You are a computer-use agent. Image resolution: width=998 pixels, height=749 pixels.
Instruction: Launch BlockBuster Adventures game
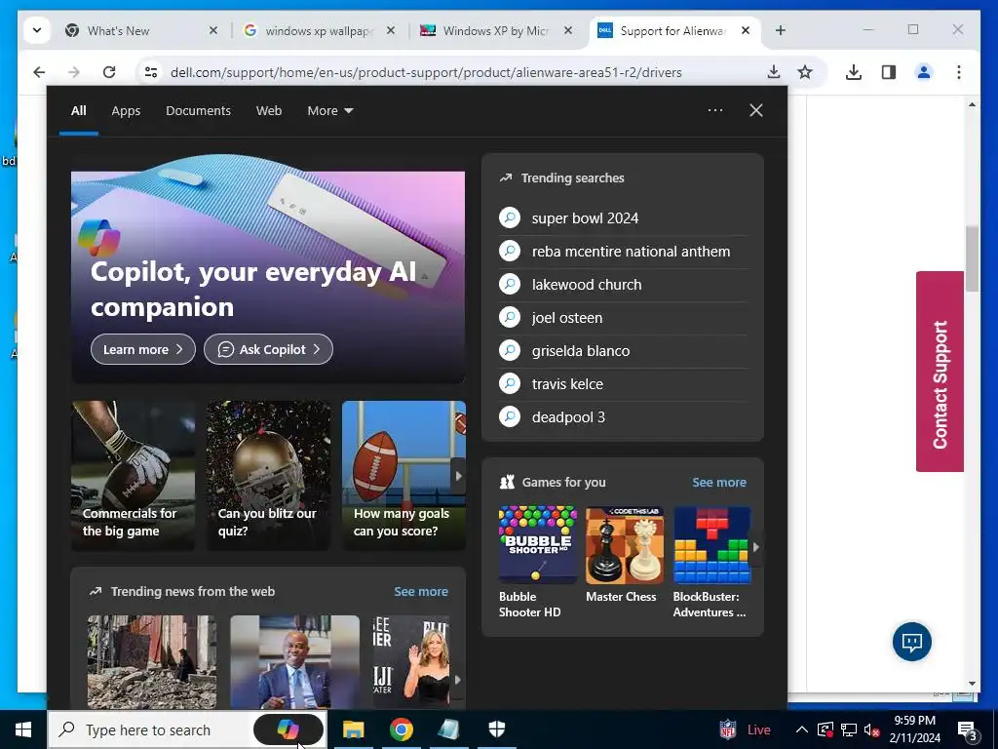point(711,563)
